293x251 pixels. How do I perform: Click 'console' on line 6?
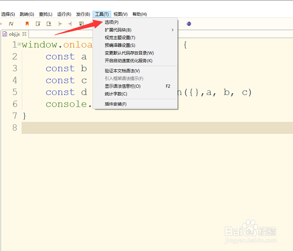(66, 104)
